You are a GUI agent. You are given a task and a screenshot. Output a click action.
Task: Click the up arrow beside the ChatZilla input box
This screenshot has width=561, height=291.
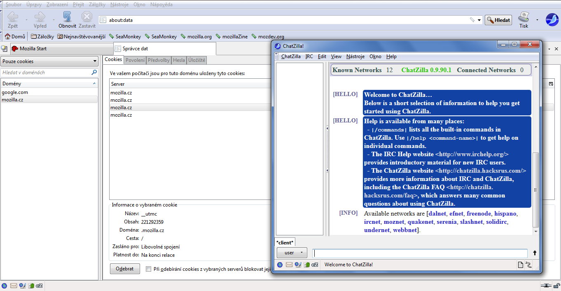535,253
